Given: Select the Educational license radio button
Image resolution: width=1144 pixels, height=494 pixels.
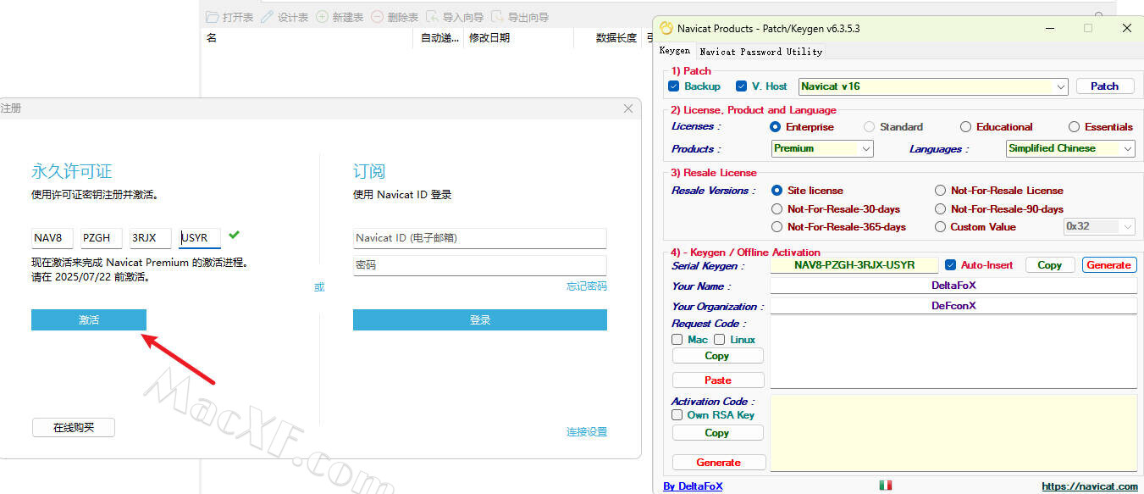Looking at the screenshot, I should [x=965, y=127].
